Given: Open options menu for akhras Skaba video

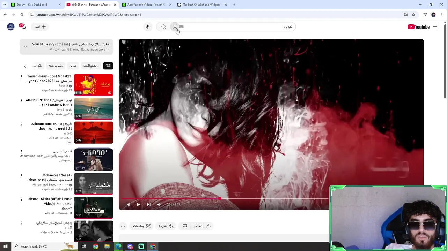Looking at the screenshot, I should point(21,199).
